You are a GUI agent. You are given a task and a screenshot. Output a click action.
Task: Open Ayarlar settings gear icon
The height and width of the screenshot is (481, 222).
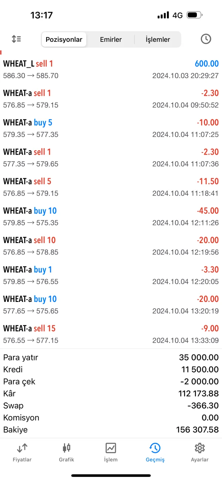(x=199, y=448)
